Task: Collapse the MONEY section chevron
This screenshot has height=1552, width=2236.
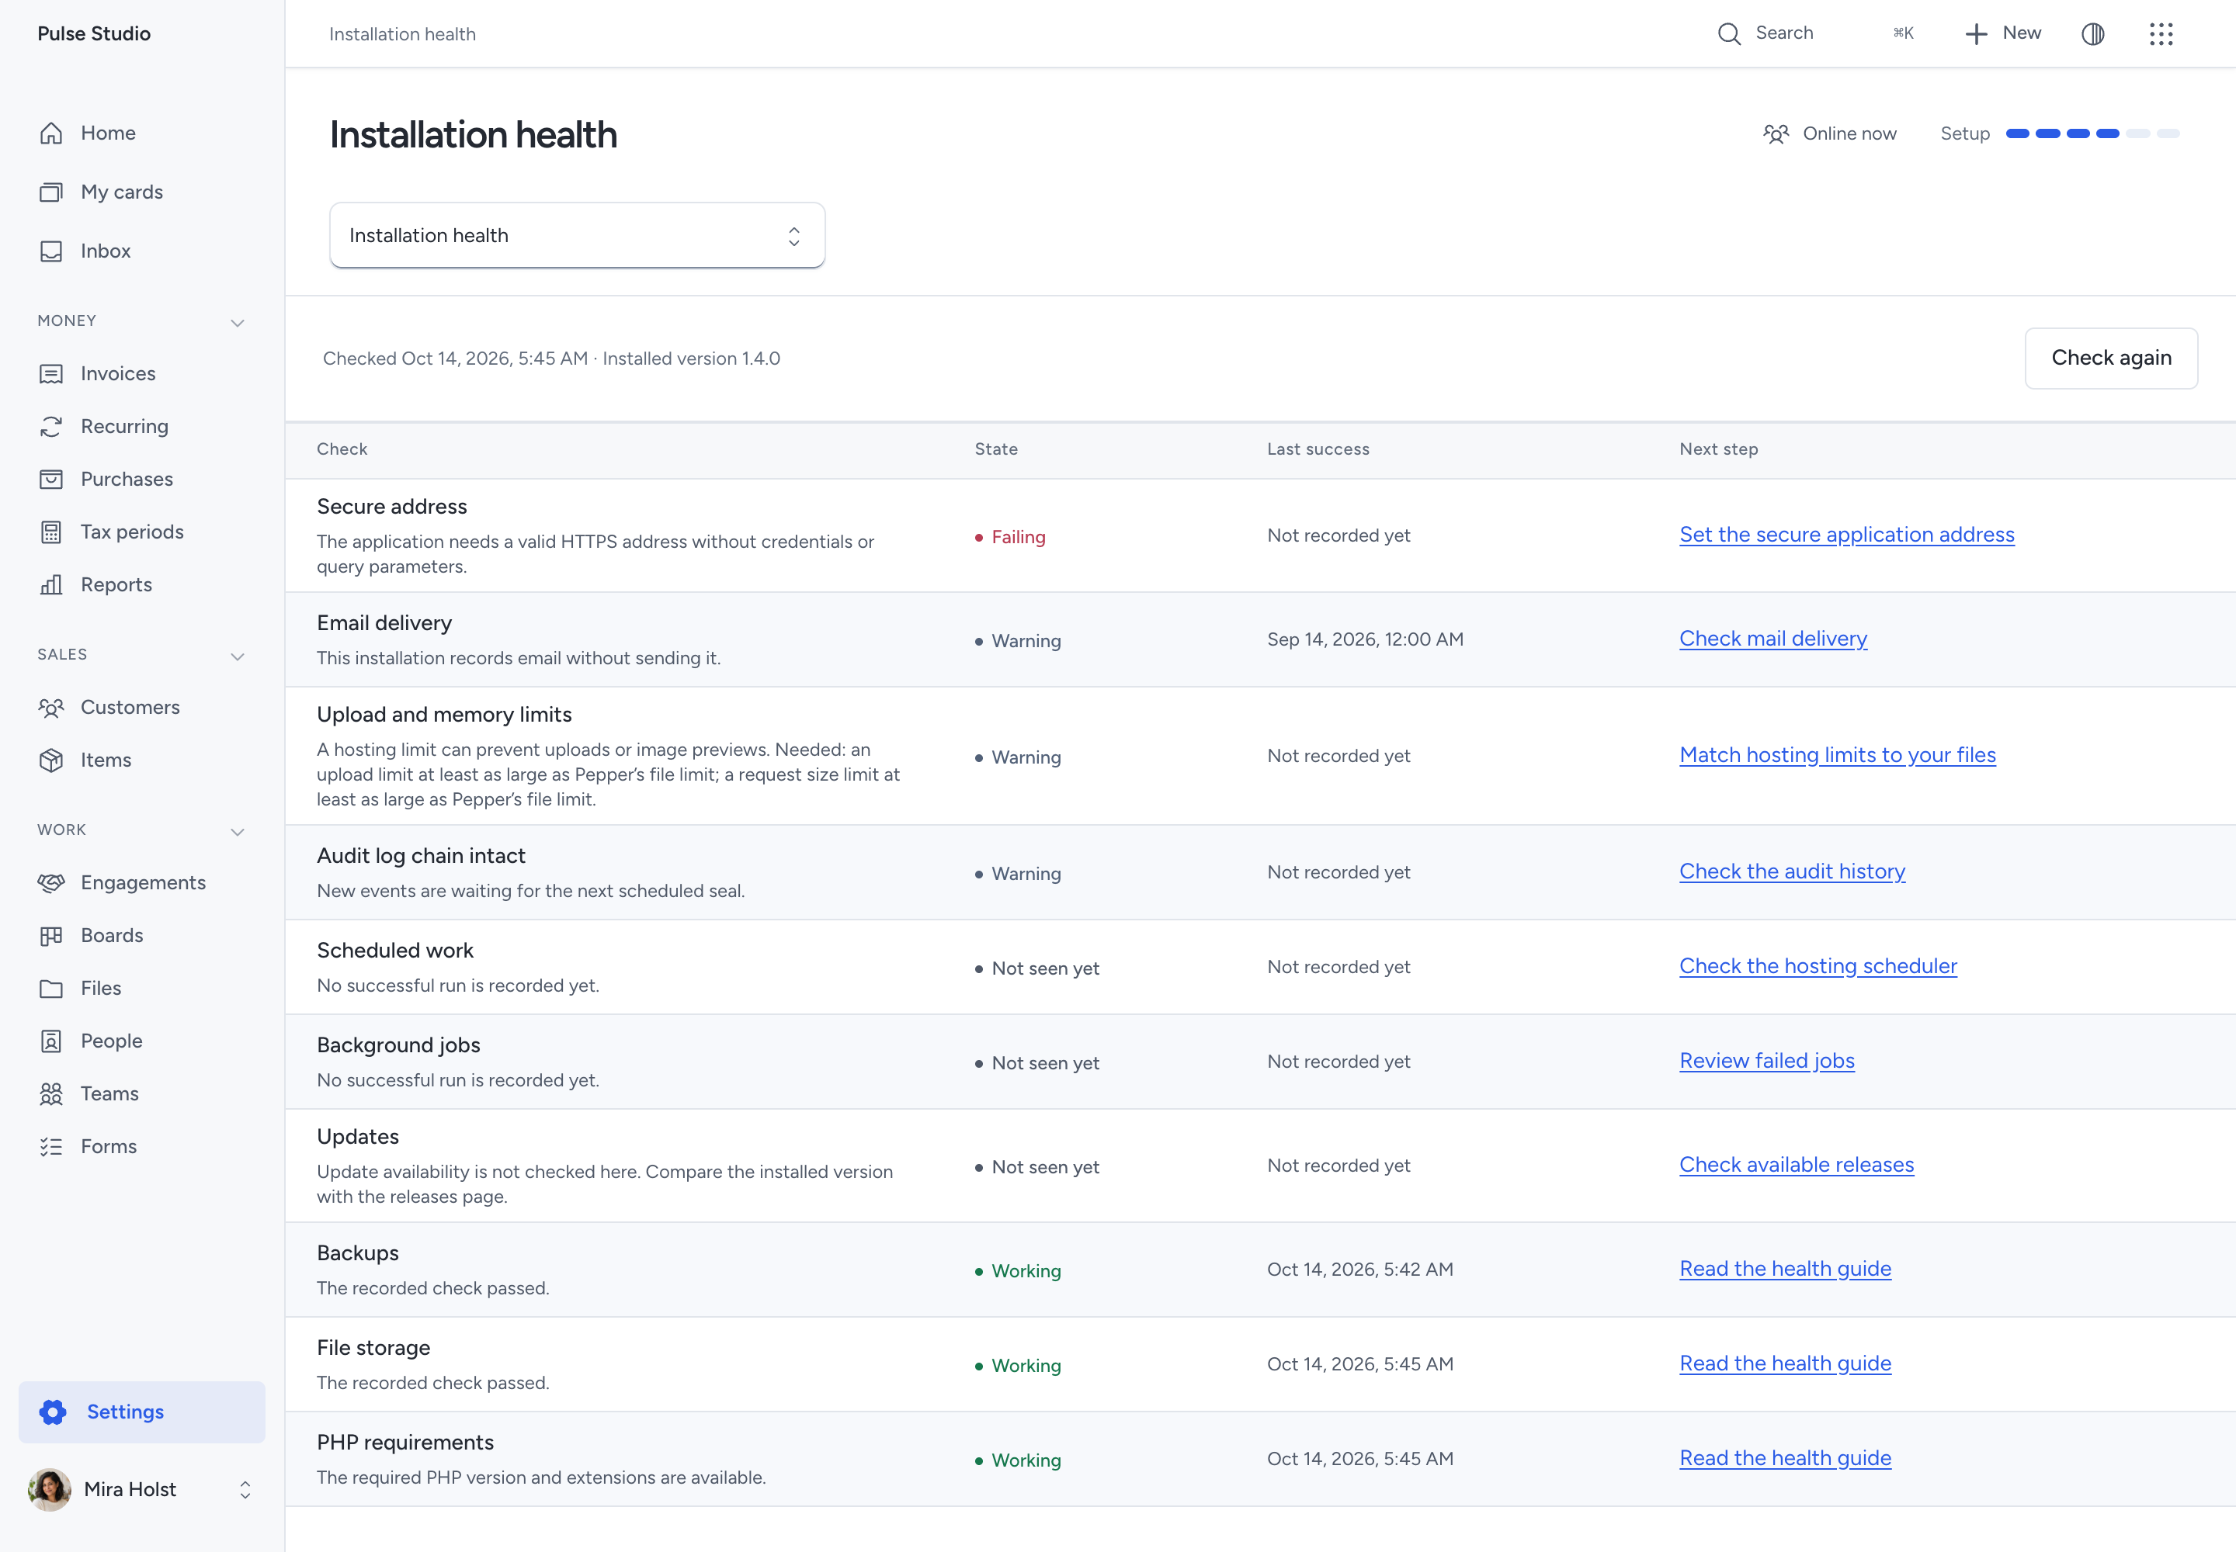Action: tap(238, 322)
